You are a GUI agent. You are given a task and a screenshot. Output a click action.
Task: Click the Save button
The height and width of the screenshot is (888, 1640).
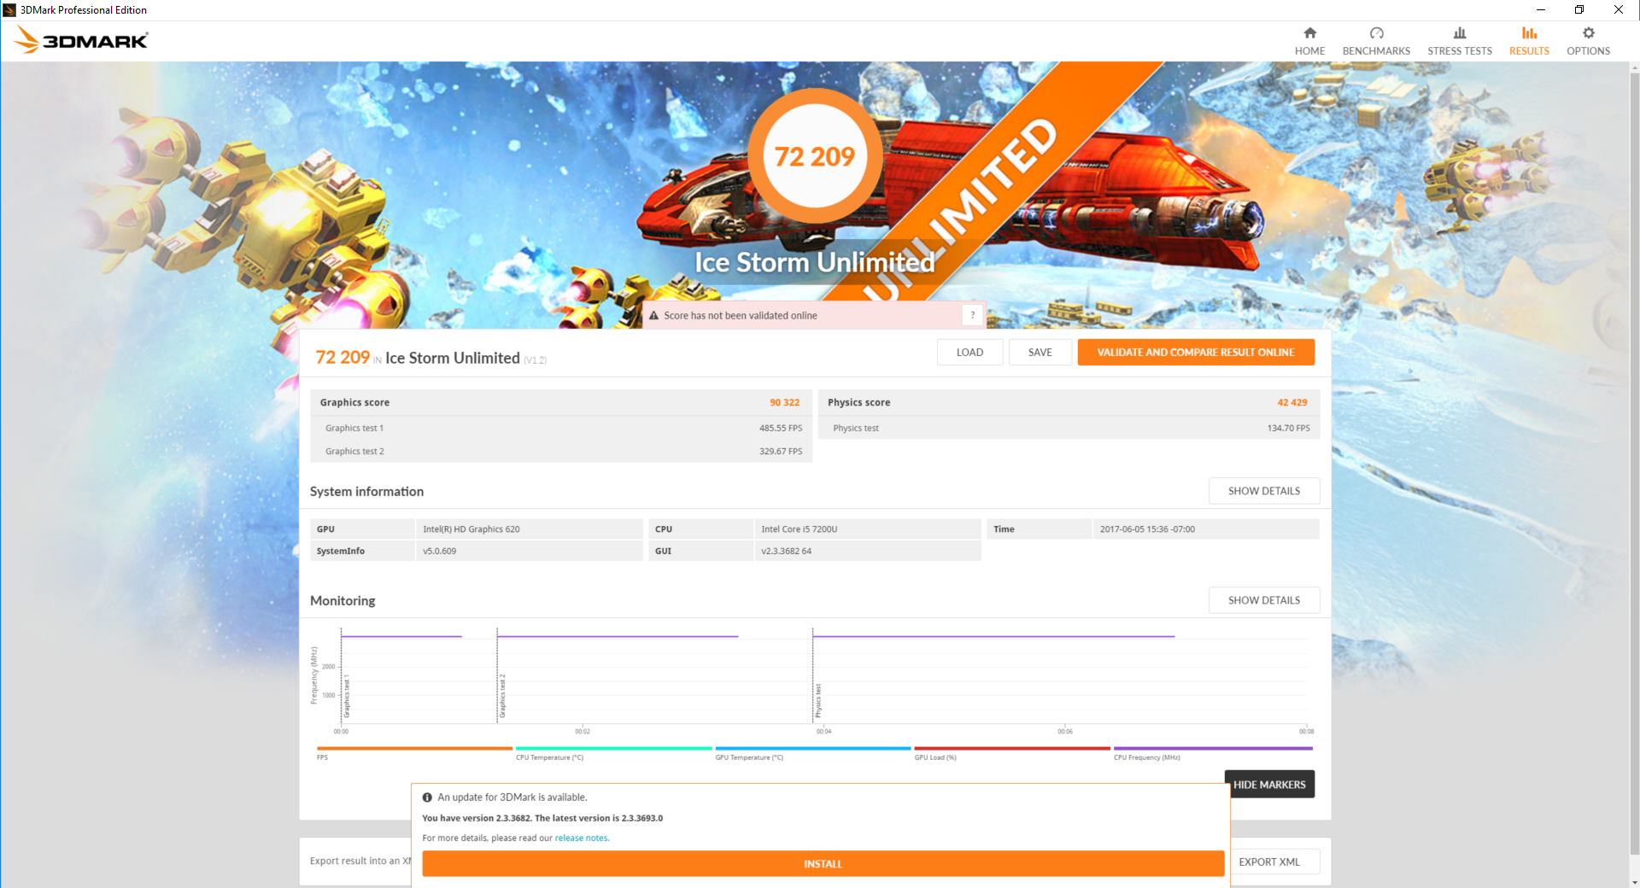pyautogui.click(x=1040, y=352)
